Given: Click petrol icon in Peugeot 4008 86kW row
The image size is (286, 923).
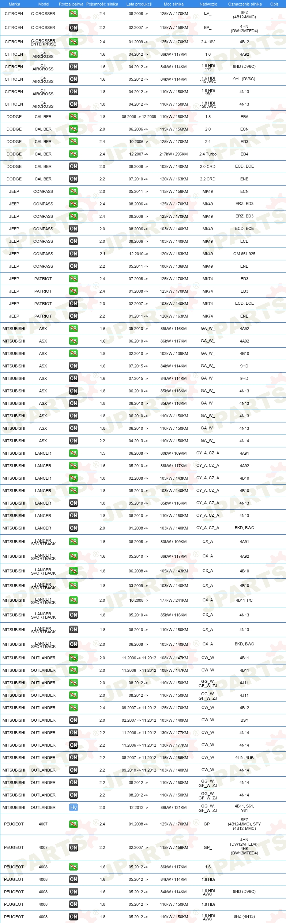Looking at the screenshot, I should 74,867.
